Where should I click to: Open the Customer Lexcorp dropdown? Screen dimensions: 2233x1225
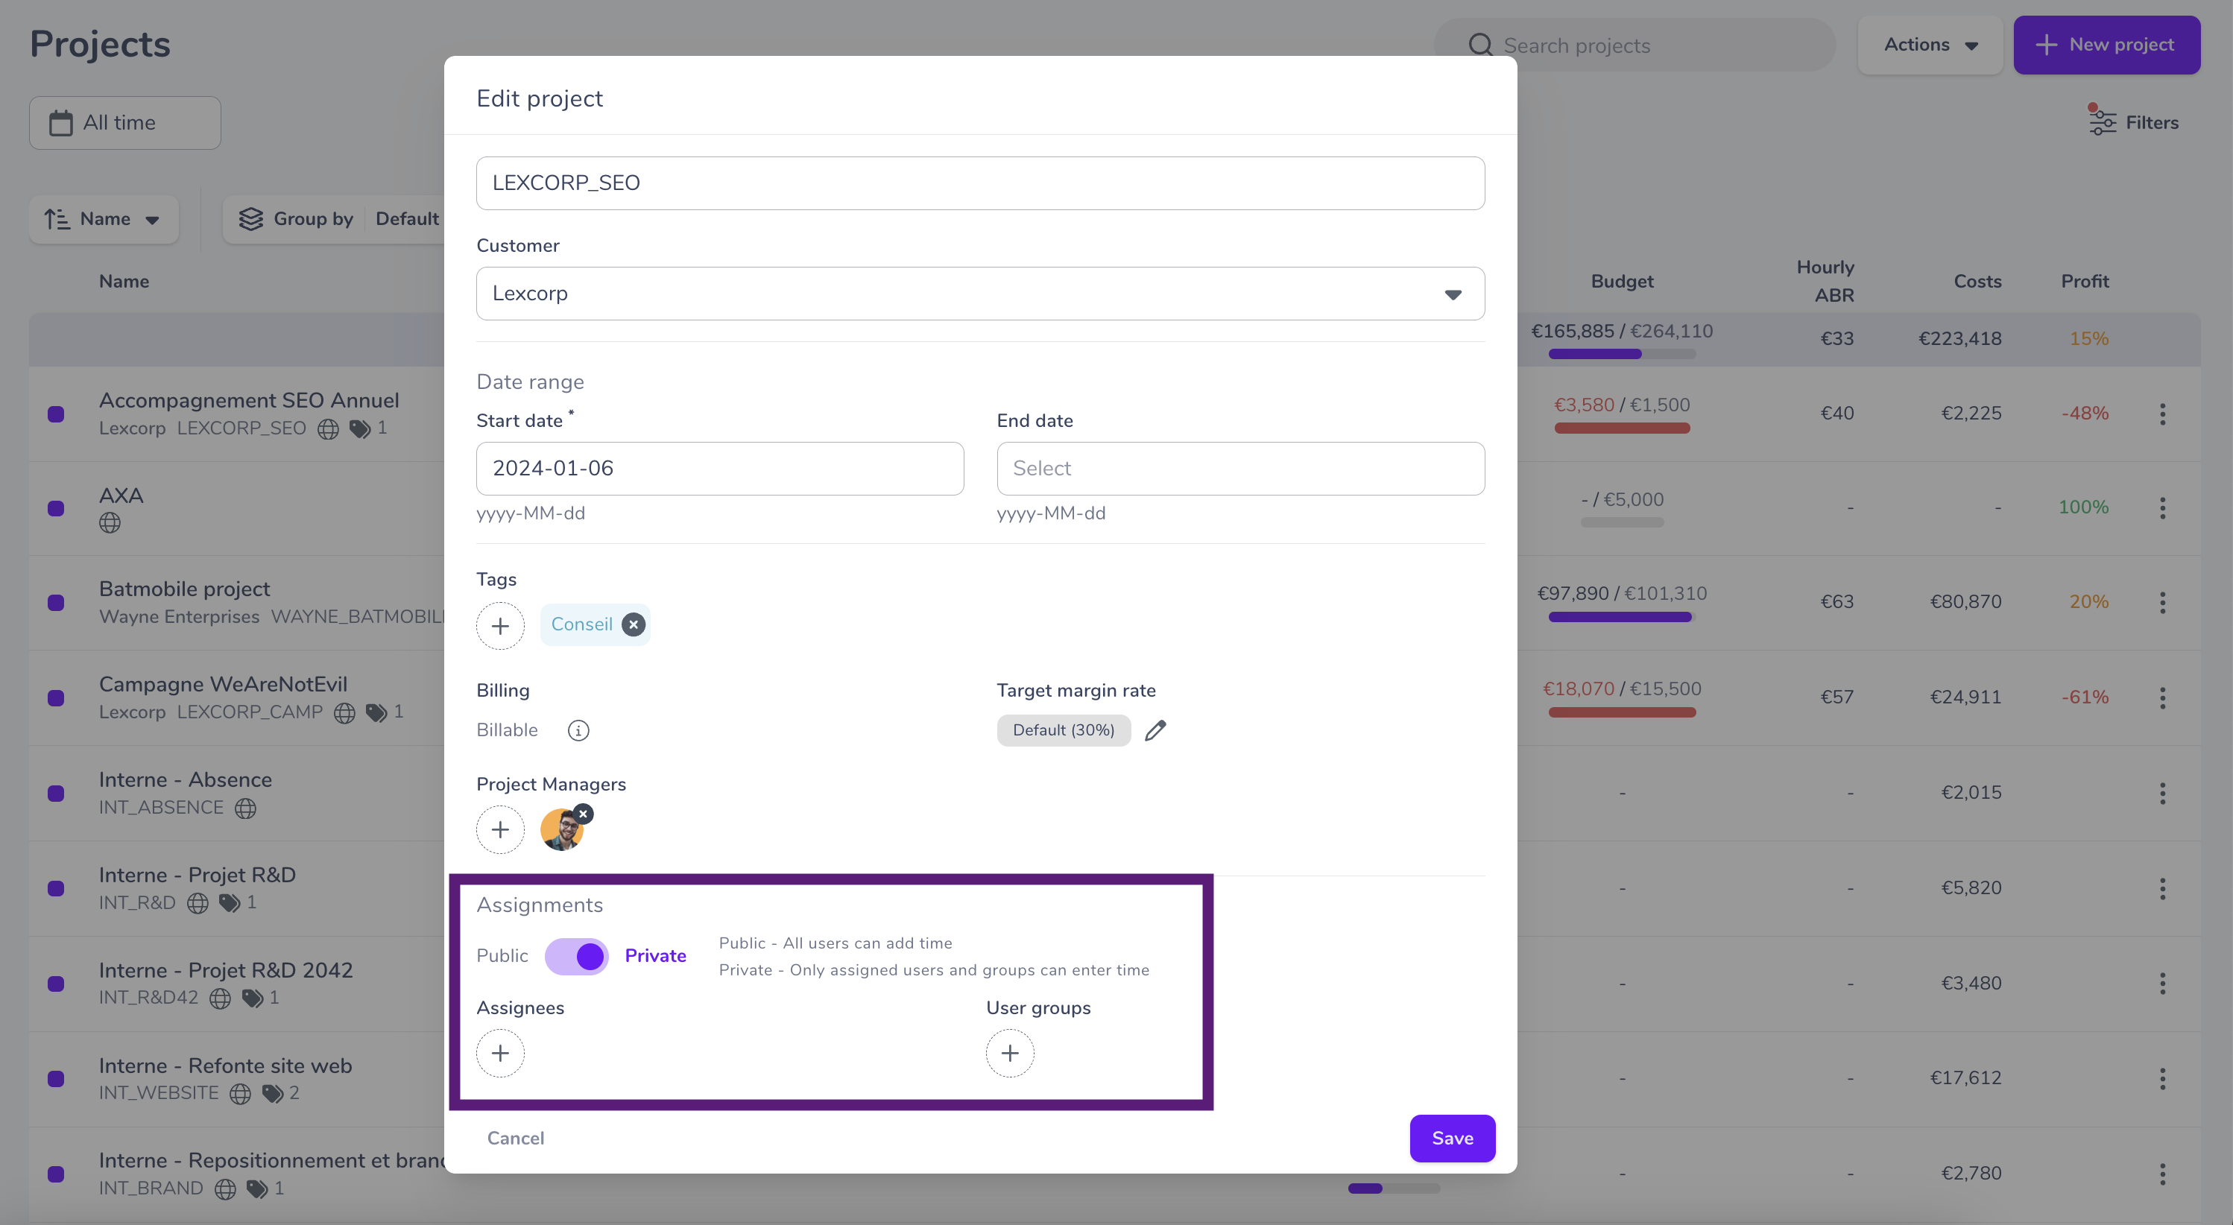980,294
